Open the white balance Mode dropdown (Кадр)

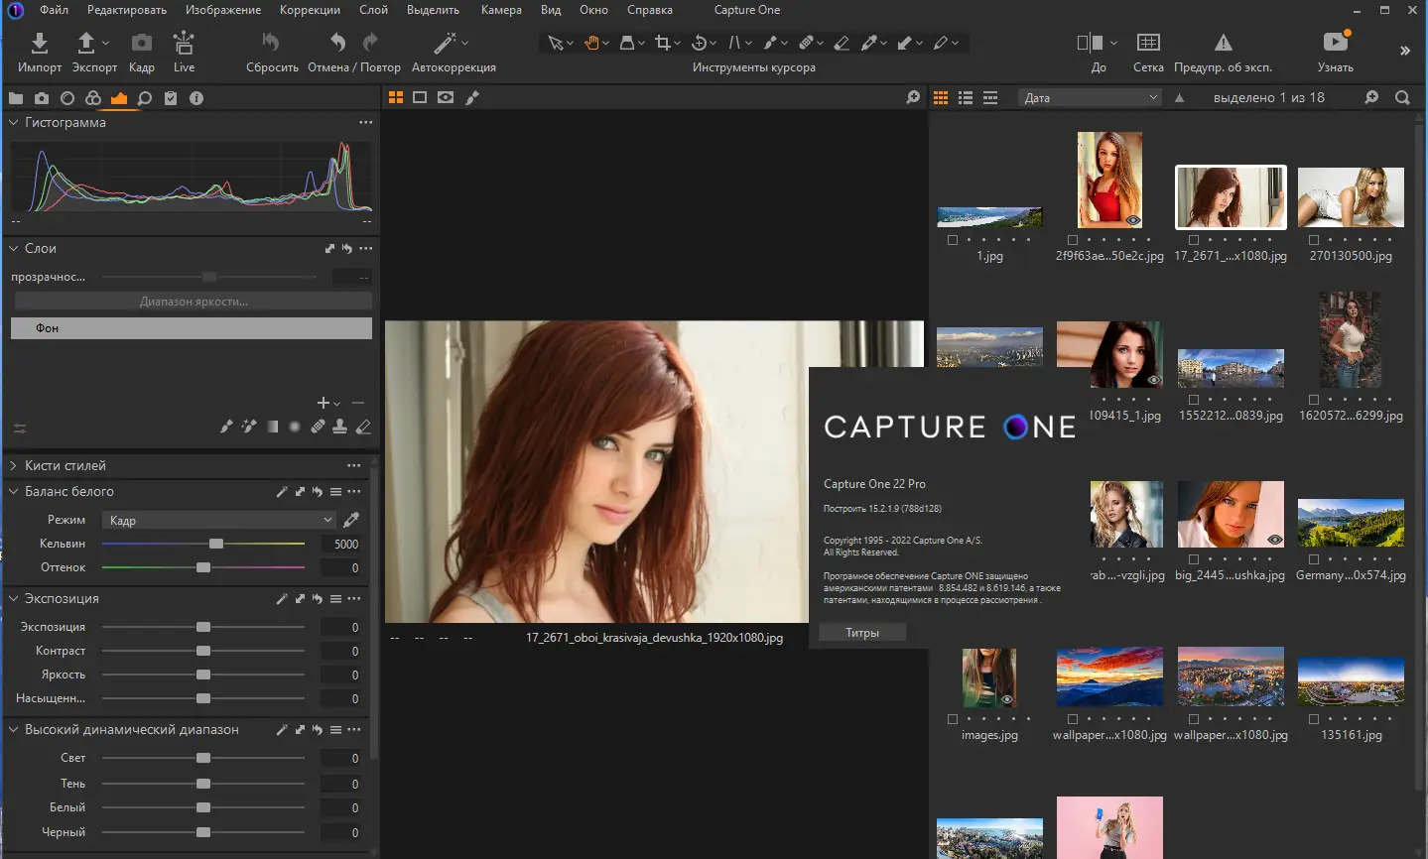click(x=220, y=520)
